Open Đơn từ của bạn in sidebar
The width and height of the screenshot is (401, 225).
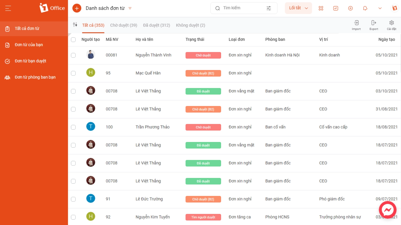(34, 45)
